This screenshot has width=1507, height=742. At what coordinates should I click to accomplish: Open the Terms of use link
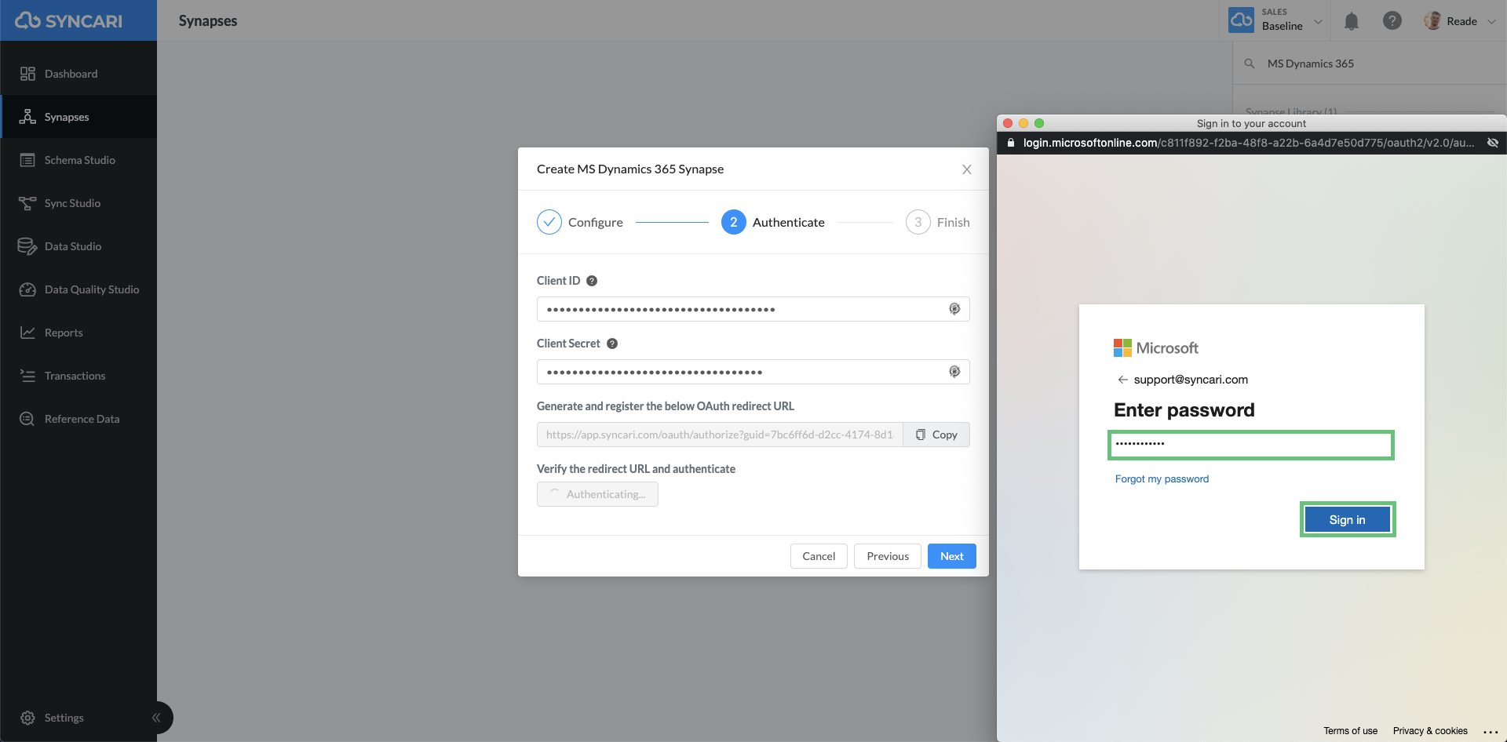click(x=1350, y=731)
